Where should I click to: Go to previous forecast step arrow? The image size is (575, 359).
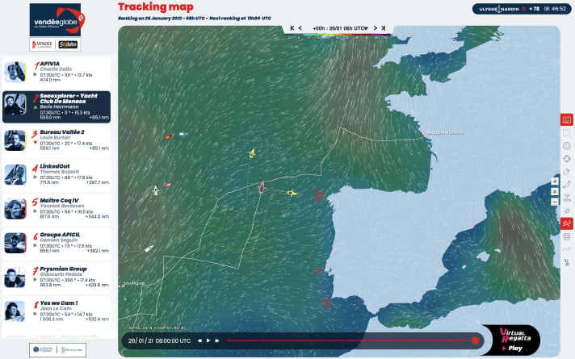(x=300, y=28)
